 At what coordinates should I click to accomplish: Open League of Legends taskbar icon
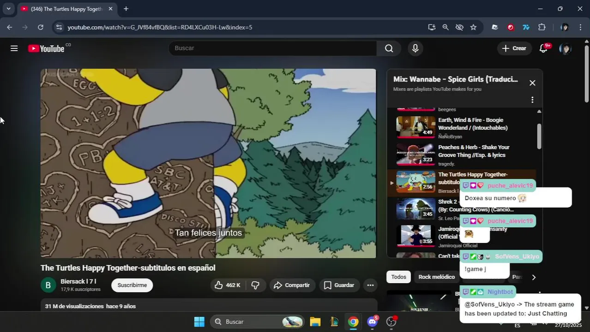coord(334,322)
